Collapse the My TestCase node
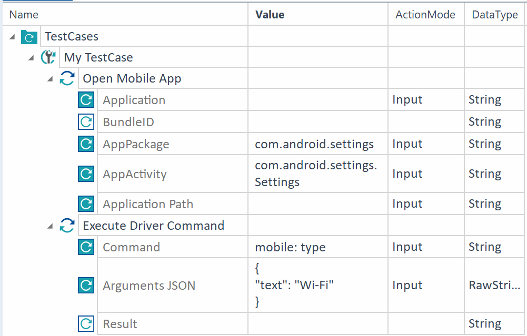Viewport: 527px width, 336px height. [31, 58]
